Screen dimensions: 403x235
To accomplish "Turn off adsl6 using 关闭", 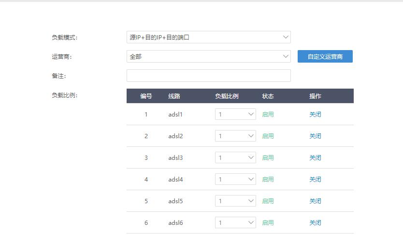I will (315, 223).
